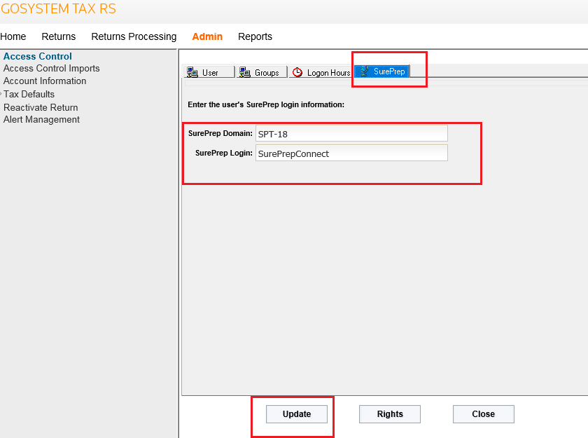
Task: Open Access Control Imports
Action: [x=52, y=69]
